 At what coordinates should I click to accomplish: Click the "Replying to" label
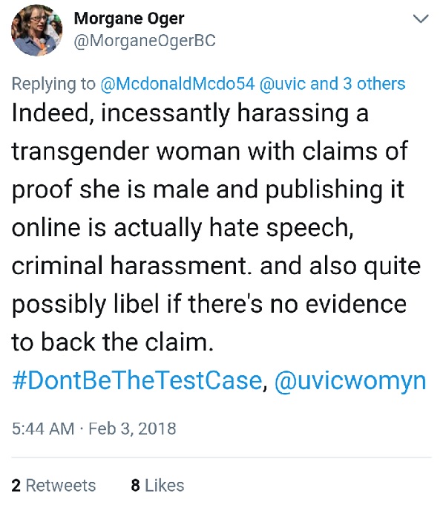tap(53, 85)
